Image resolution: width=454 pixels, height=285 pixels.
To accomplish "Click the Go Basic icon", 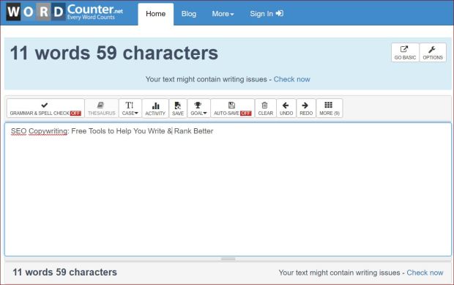I will (404, 50).
